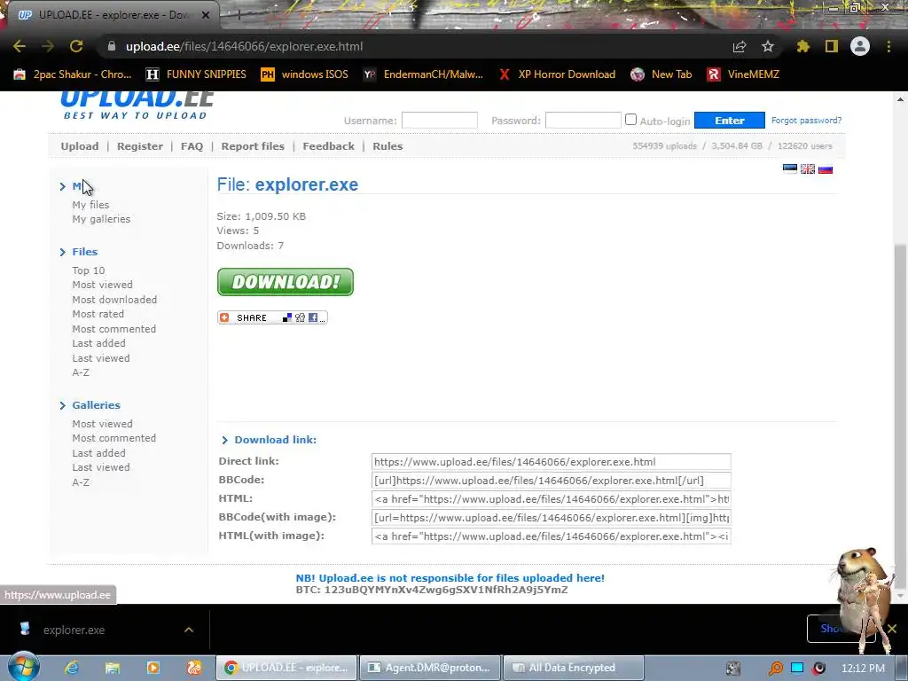
Task: Open the Feedback menu item
Action: pos(328,146)
